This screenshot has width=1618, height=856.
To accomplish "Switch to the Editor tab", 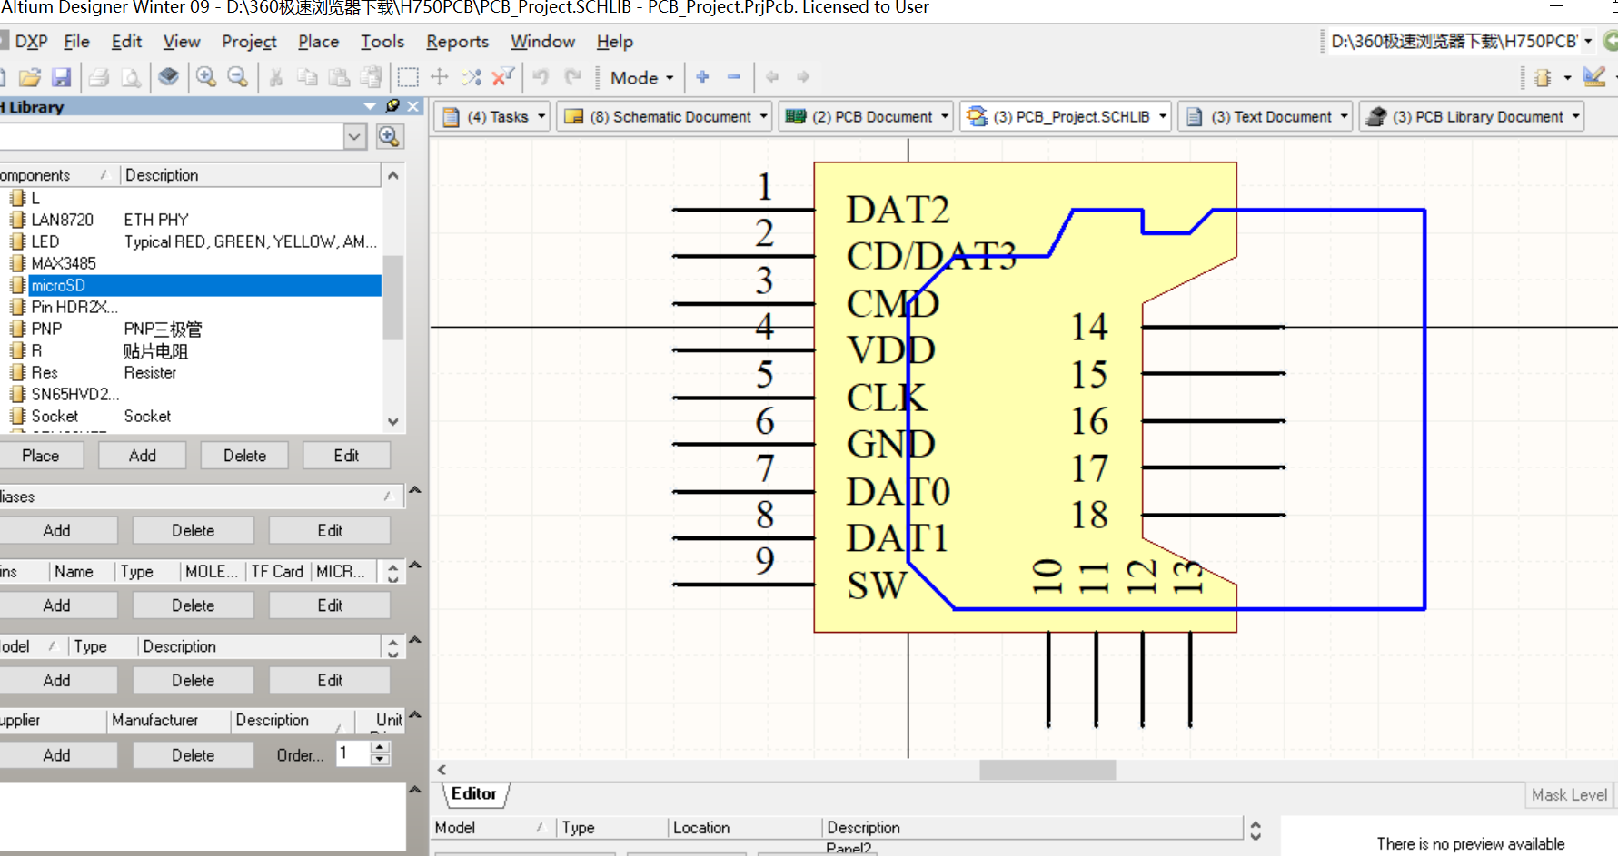I will [474, 794].
